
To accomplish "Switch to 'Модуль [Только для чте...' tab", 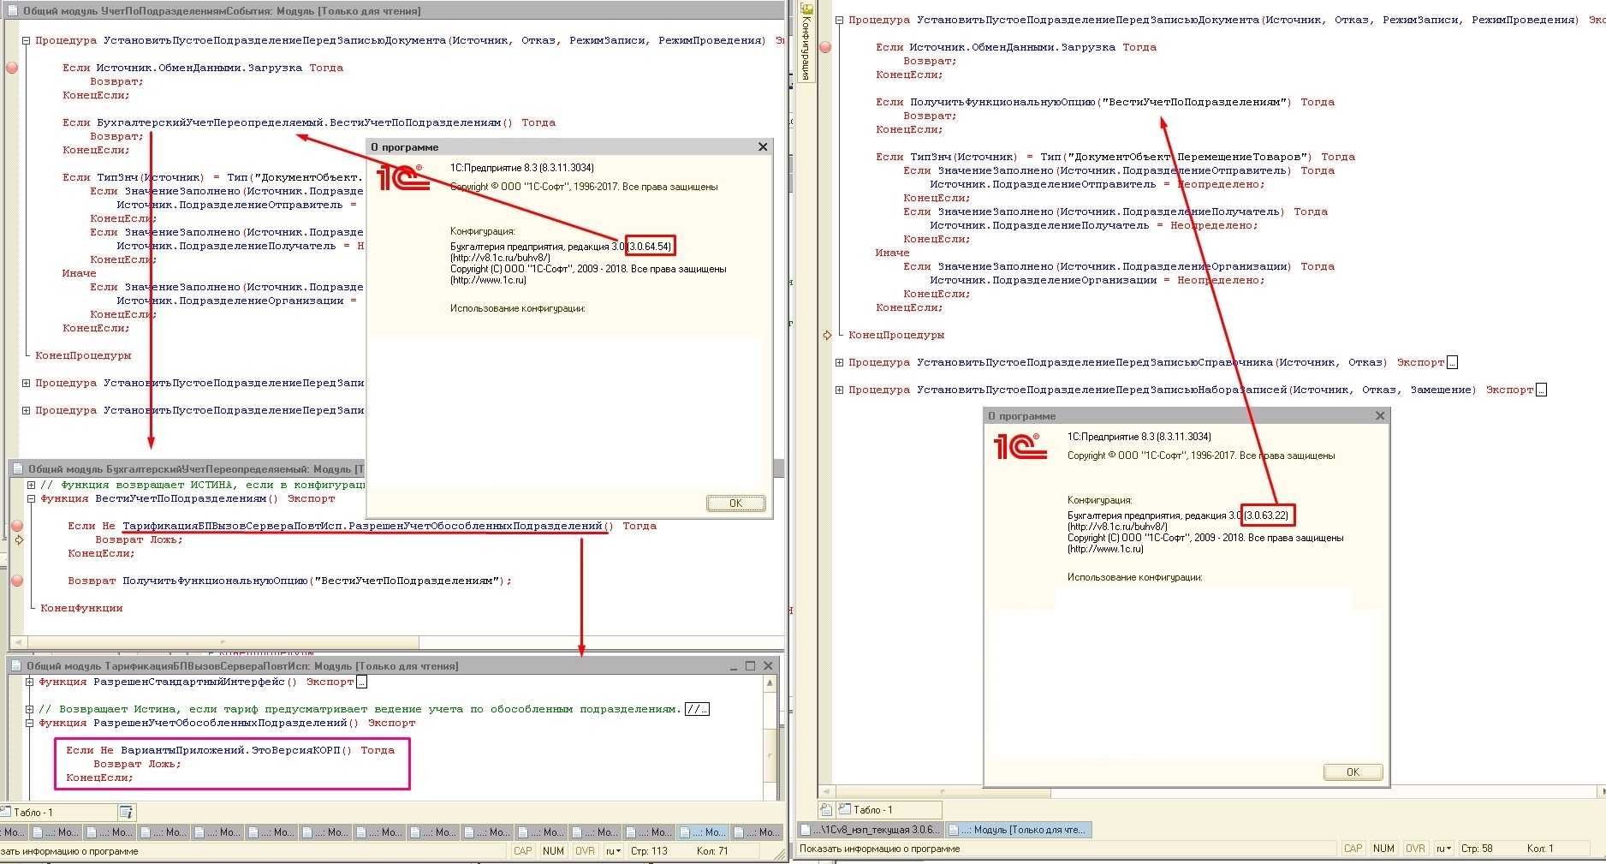I will pos(1019,830).
